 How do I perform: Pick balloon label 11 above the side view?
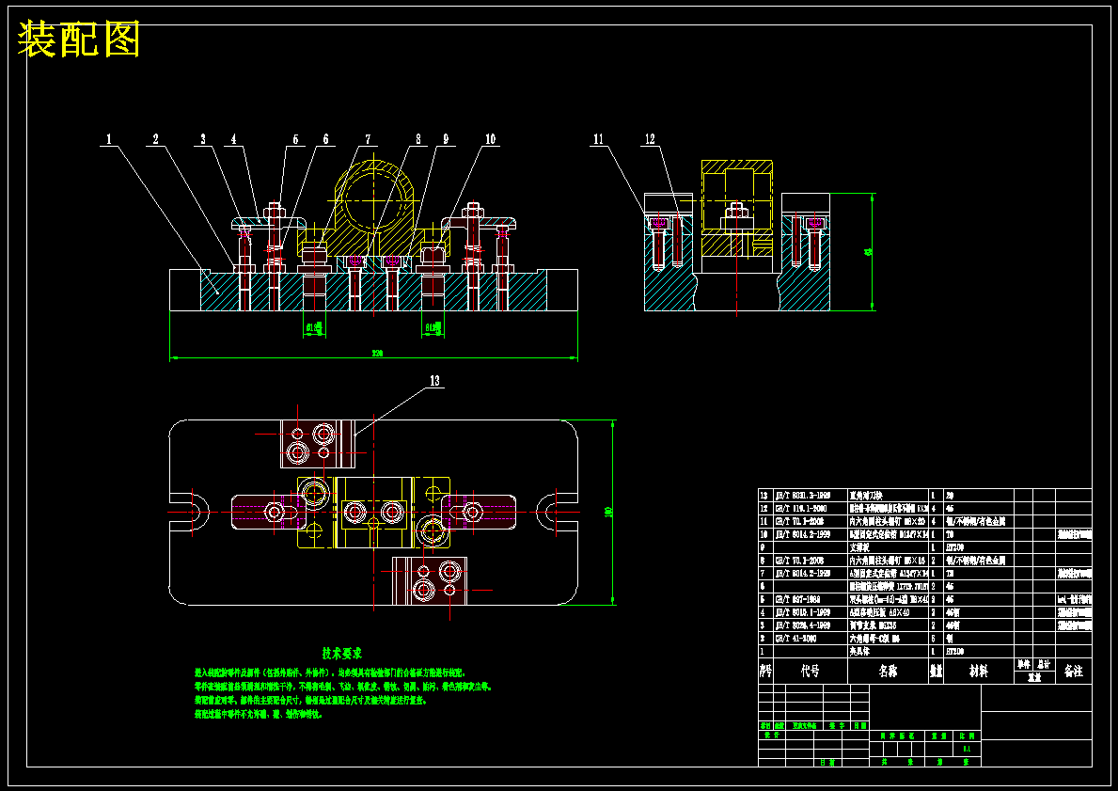click(598, 139)
